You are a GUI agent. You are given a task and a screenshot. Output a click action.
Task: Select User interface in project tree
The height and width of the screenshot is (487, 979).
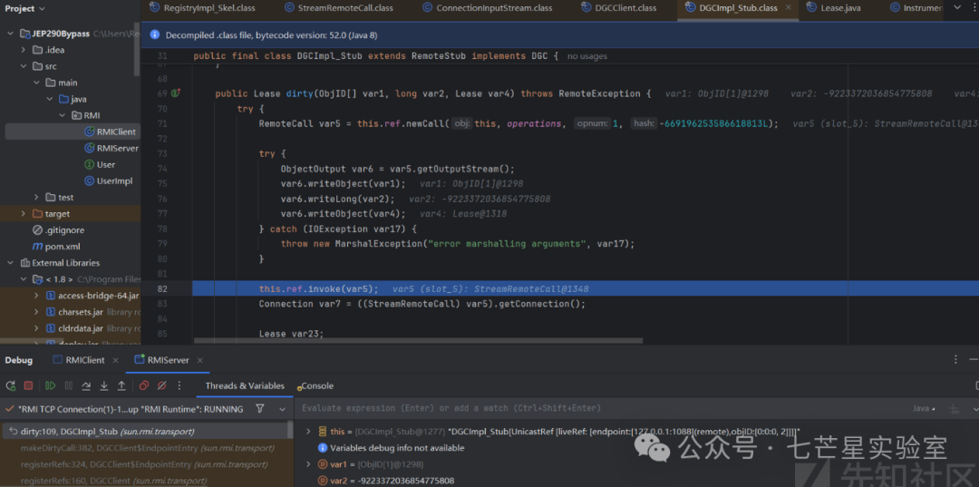(x=100, y=165)
